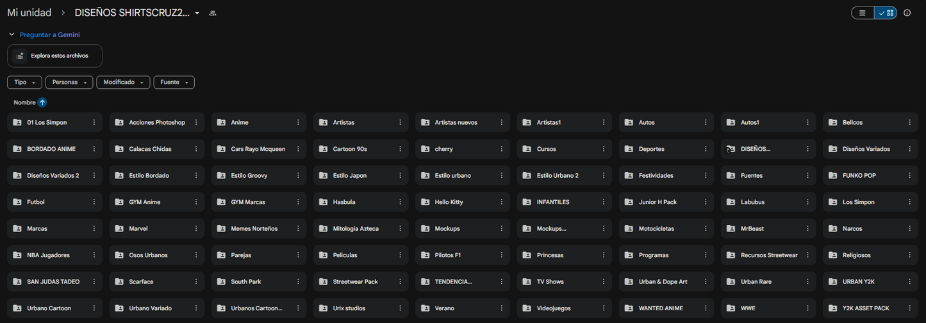Click the Explora estos archivos button

click(54, 56)
